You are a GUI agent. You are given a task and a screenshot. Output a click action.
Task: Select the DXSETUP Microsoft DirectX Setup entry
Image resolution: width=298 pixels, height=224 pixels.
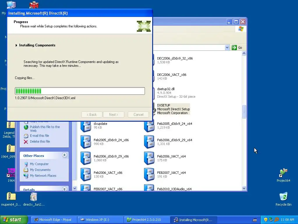[x=173, y=109]
